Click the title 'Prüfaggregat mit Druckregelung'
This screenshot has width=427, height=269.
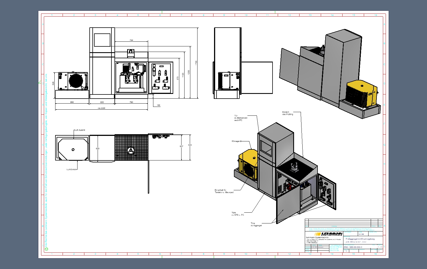point(360,239)
